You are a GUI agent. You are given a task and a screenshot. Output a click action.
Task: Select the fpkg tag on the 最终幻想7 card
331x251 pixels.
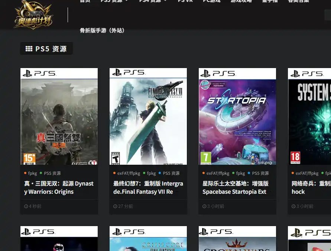[x=151, y=173]
